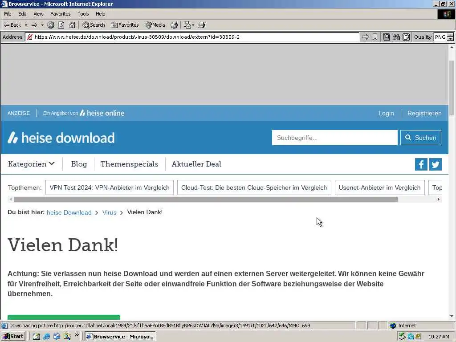Click the Start button
The height and width of the screenshot is (342, 456).
[x=13, y=337]
